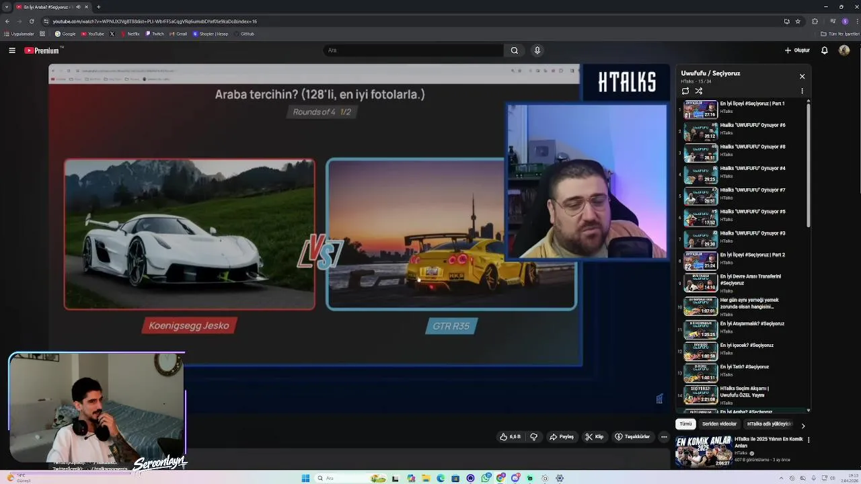The height and width of the screenshot is (484, 861).
Task: Show more filter chips with right arrow
Action: [x=802, y=426]
